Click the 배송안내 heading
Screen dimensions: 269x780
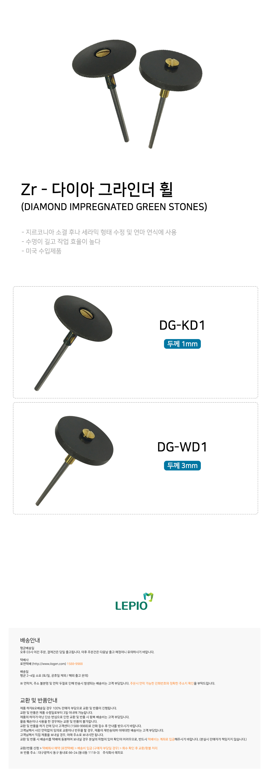[30, 640]
